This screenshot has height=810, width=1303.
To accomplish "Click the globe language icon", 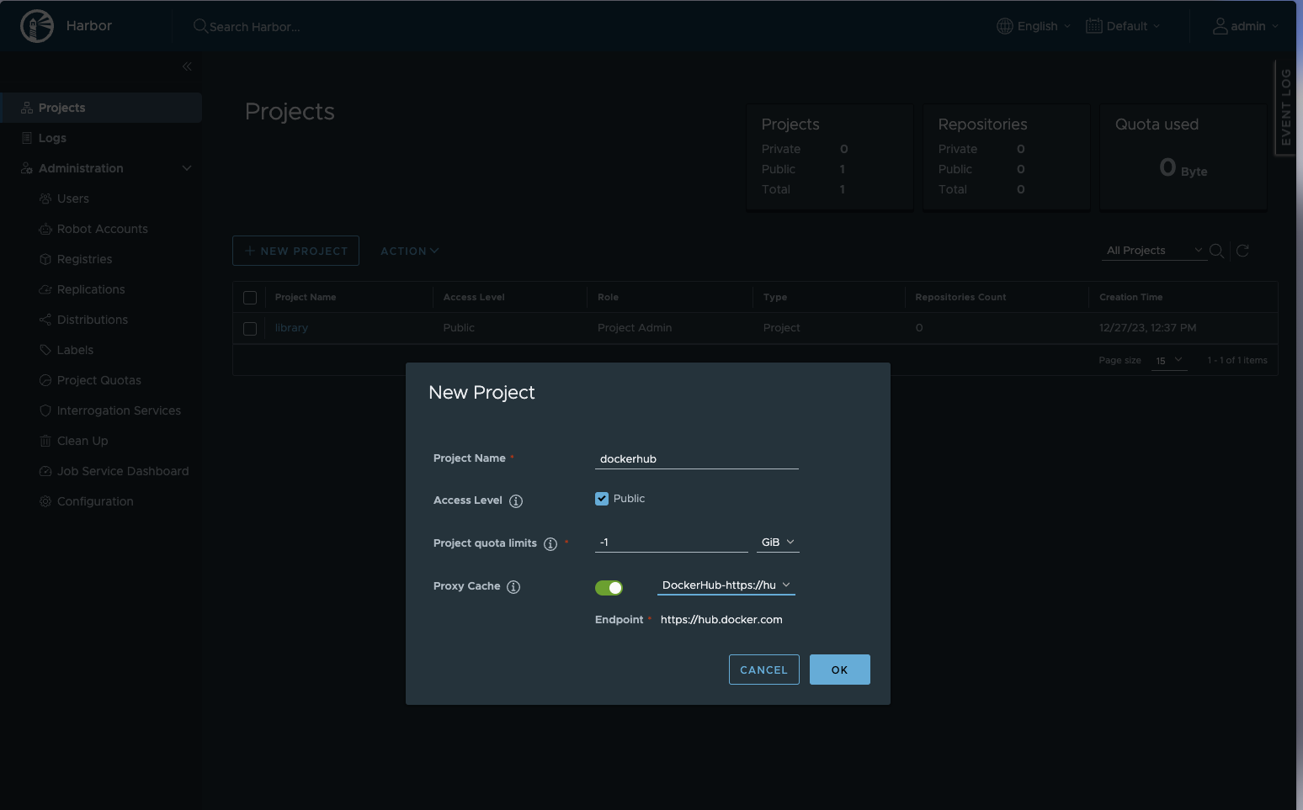I will (1005, 26).
